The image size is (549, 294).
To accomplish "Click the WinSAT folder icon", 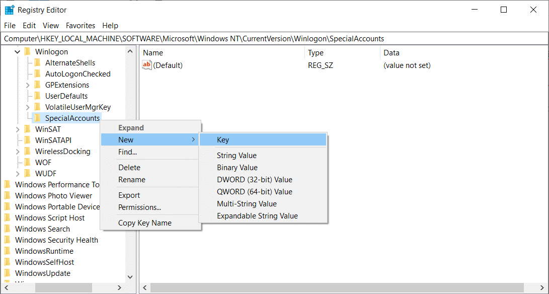I will (27, 129).
